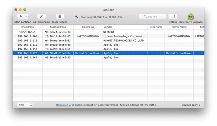Select row with IP 192.168.1.112

tap(109, 45)
